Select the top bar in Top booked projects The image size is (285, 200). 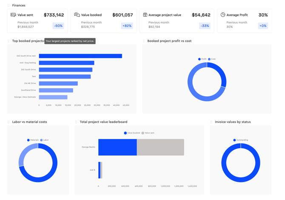80,56
